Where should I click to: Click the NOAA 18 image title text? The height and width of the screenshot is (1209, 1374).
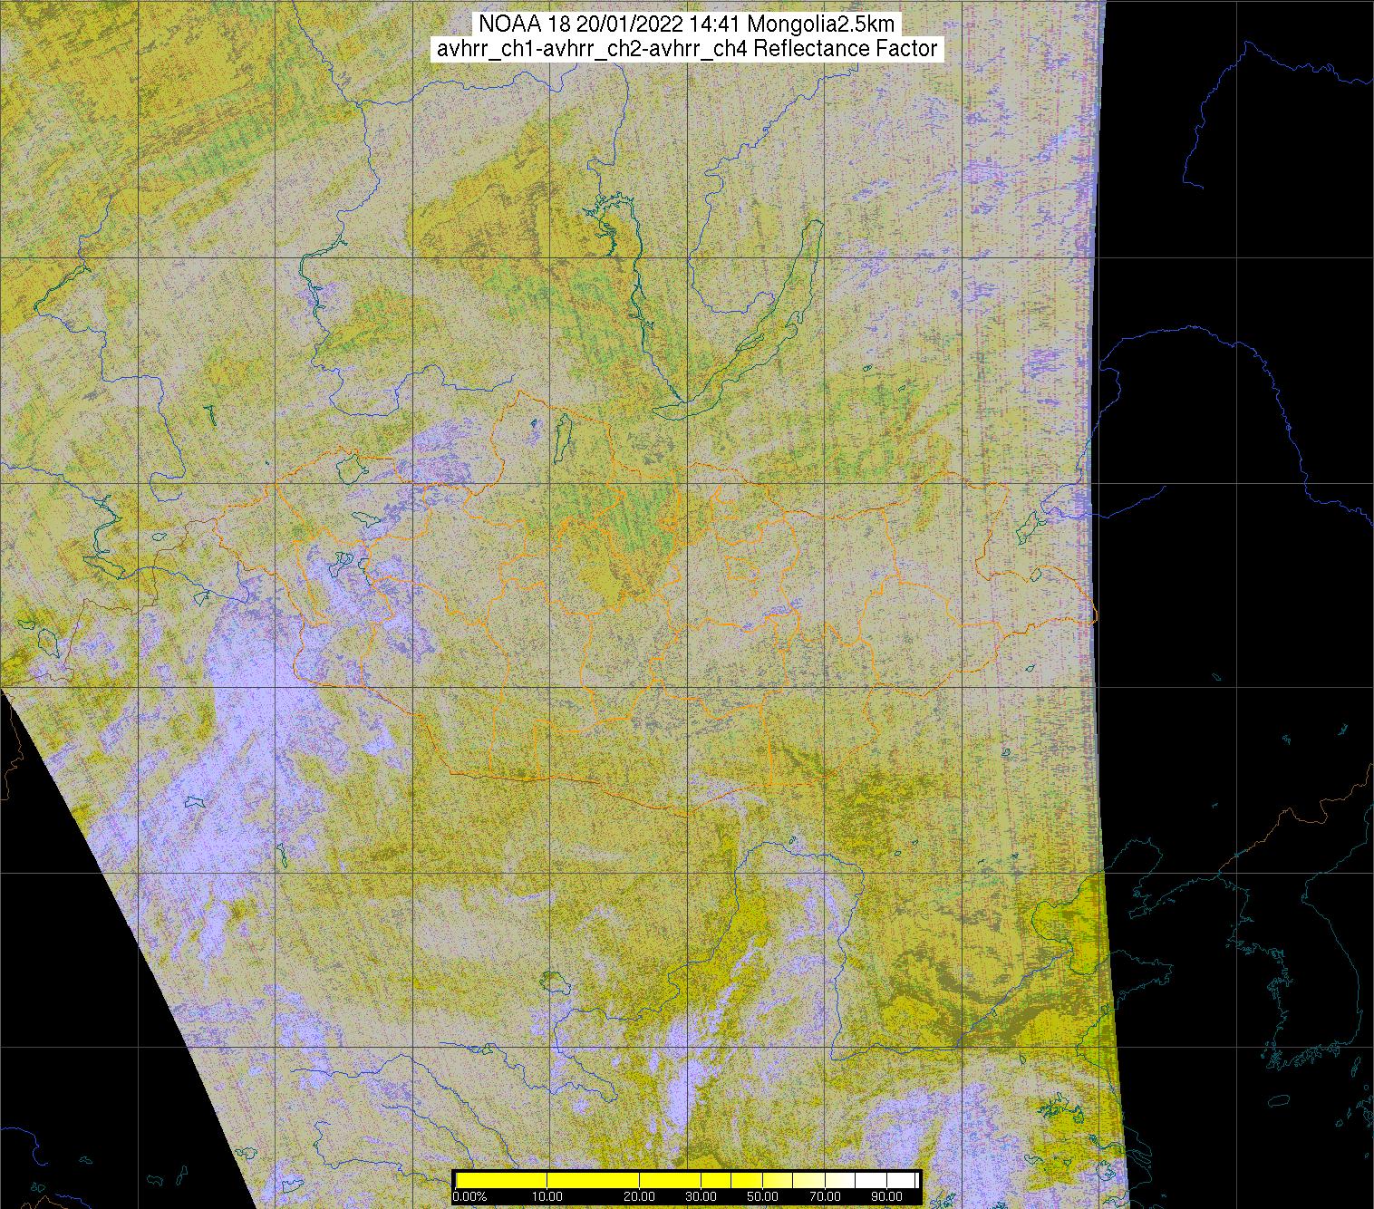coord(687,24)
